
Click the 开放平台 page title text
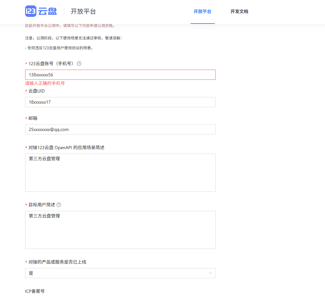(x=83, y=11)
